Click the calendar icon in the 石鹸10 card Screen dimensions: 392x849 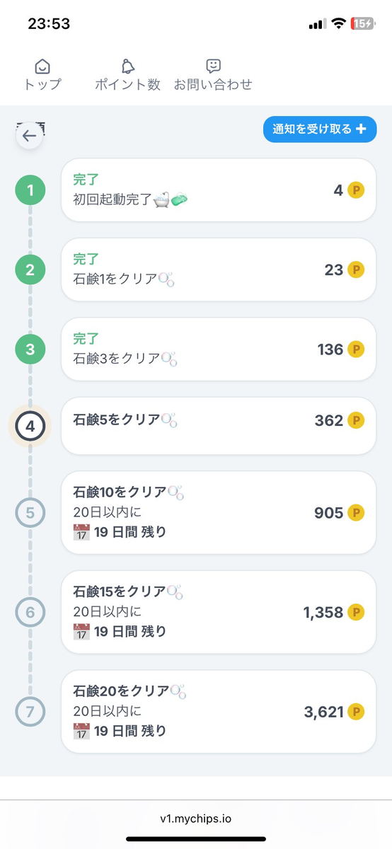(81, 532)
